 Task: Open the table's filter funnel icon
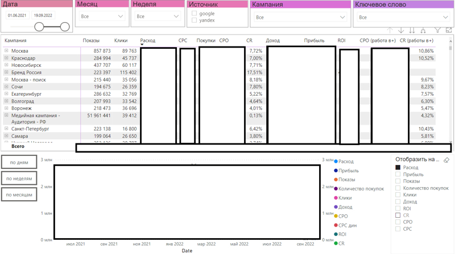(438, 31)
